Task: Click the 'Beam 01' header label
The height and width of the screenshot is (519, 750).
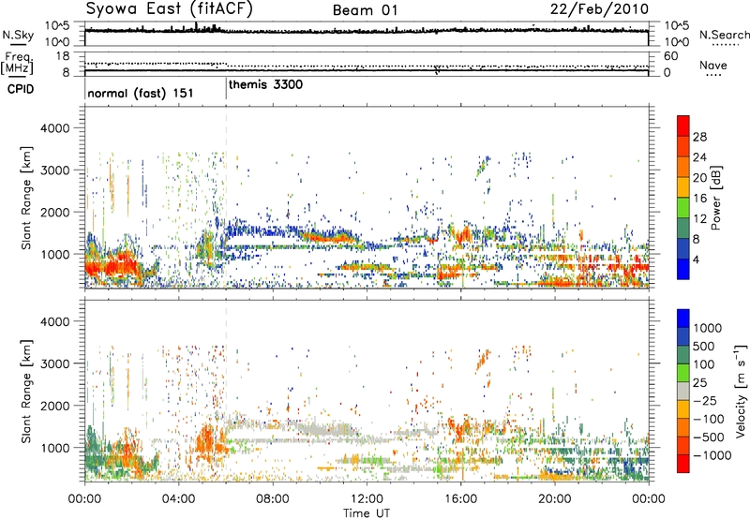Action: (366, 10)
